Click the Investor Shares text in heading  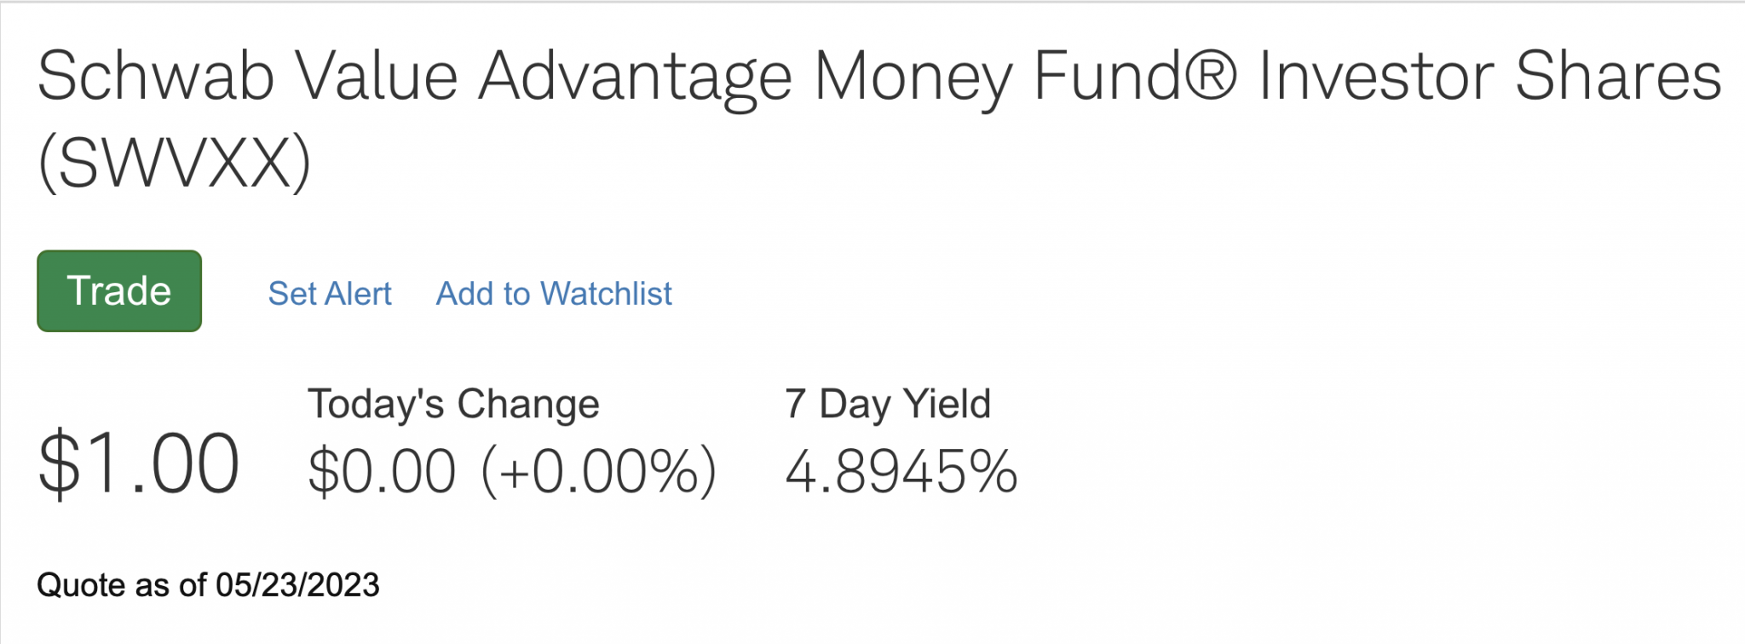tap(1490, 76)
